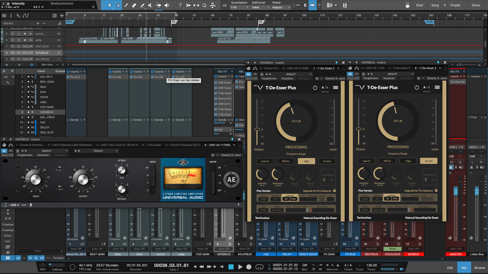Screen dimensions: 488x274
Task: Open the Zeitformat Takte dropdown
Action: pos(260,8)
